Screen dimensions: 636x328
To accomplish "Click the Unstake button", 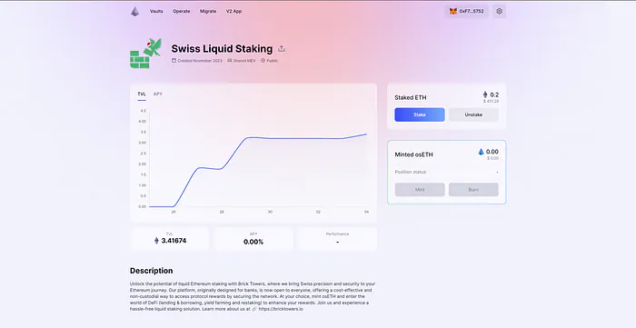I will pyautogui.click(x=473, y=114).
